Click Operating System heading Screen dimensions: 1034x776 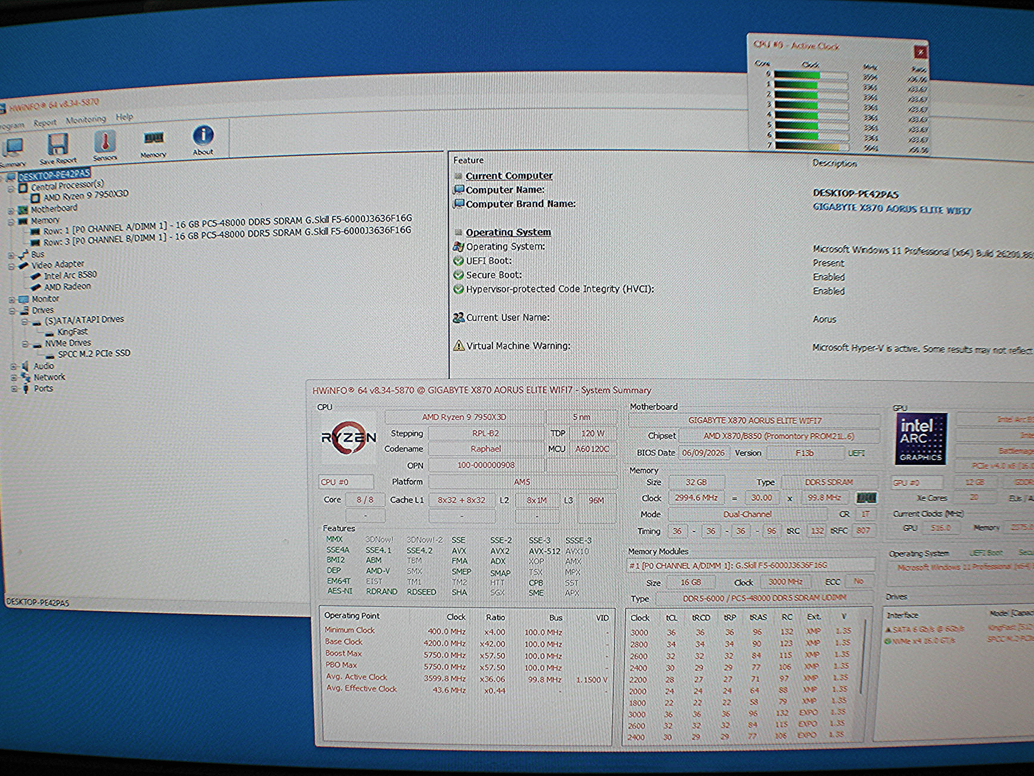(x=508, y=232)
